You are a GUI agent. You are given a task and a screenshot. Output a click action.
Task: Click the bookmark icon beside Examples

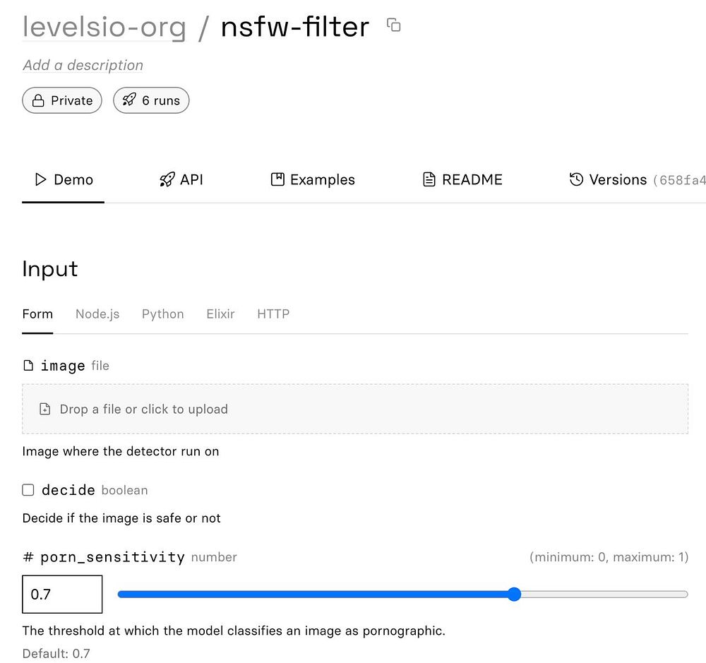coord(277,179)
